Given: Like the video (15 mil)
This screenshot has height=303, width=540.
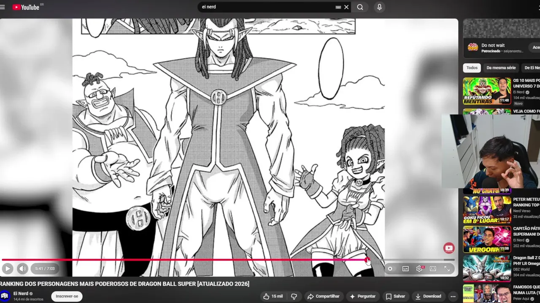Looking at the screenshot, I should click(x=273, y=296).
